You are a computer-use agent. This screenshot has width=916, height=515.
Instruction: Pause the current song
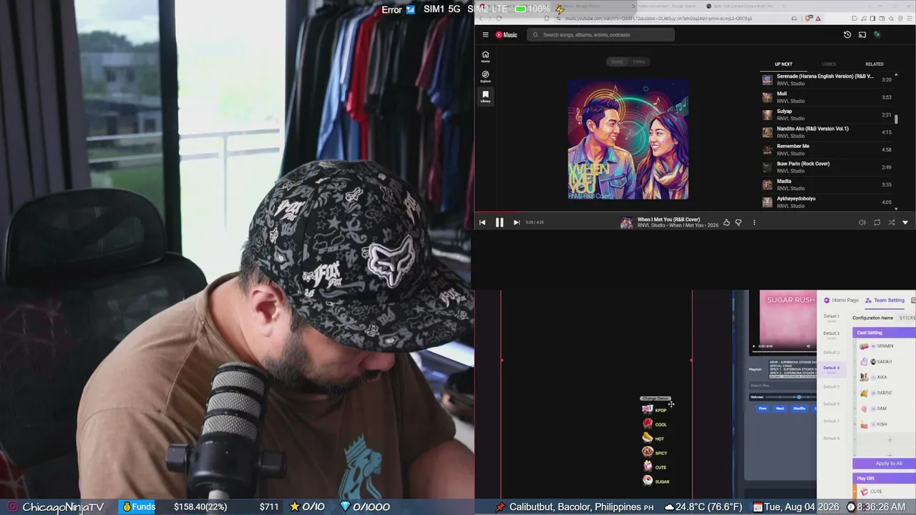[500, 222]
